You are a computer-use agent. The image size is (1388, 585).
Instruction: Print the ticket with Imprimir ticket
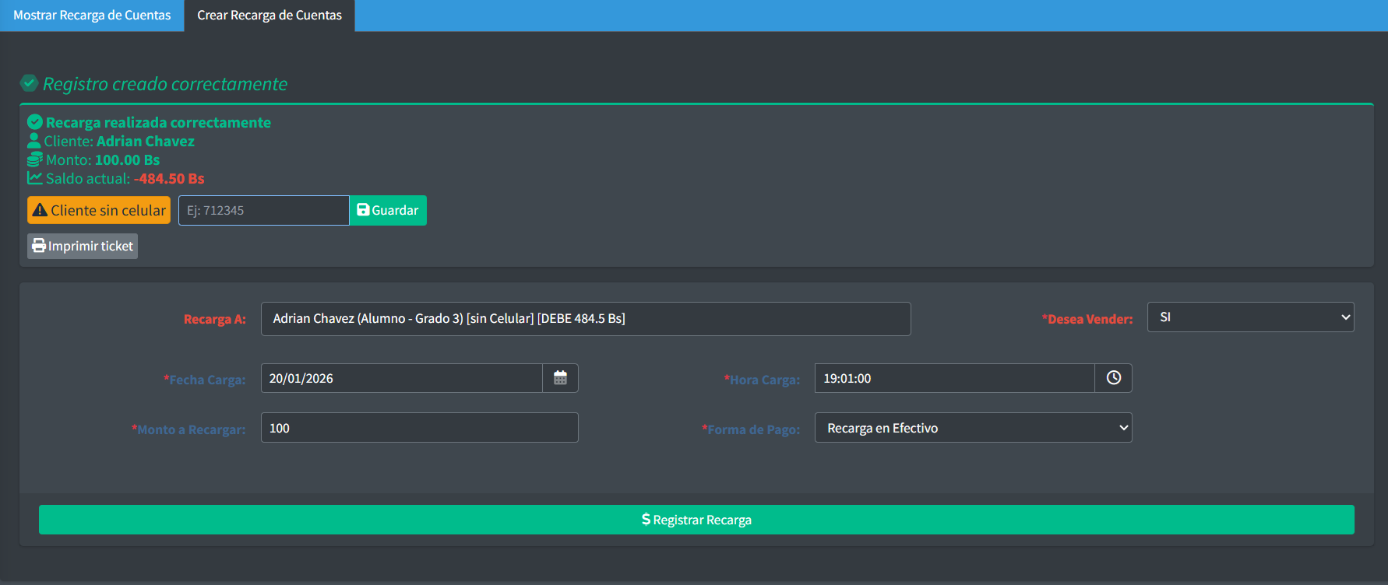83,246
